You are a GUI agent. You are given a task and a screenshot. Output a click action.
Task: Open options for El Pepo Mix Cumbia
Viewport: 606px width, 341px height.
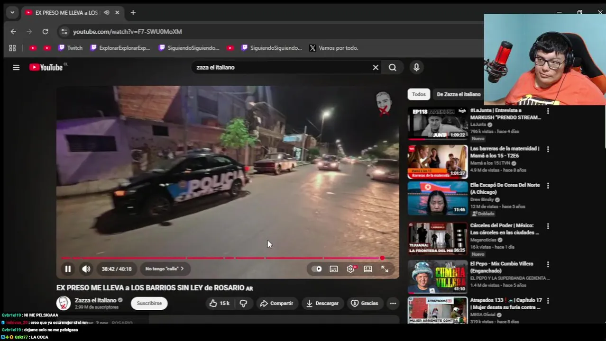click(x=548, y=264)
